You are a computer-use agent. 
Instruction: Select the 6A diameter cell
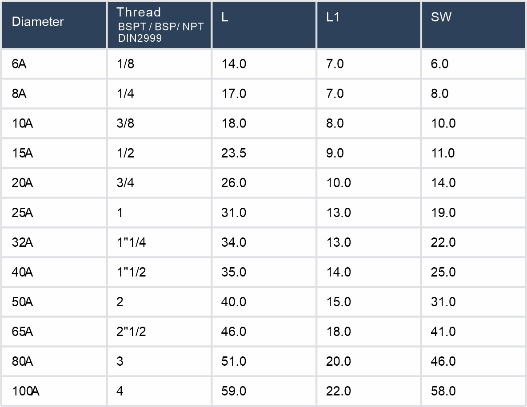[x=19, y=64]
